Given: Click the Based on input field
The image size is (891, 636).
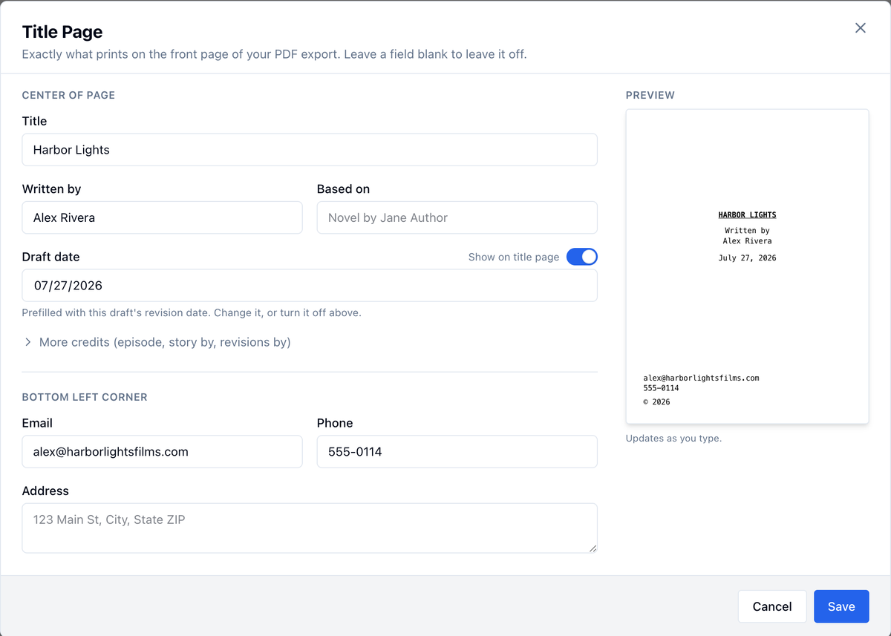Looking at the screenshot, I should (x=457, y=217).
